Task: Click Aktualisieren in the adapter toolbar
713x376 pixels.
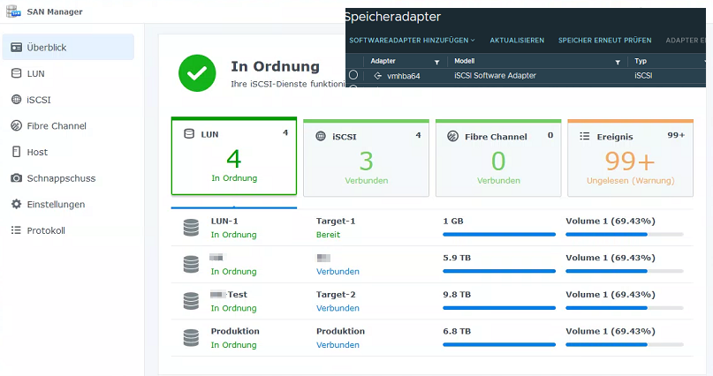Action: coord(517,41)
